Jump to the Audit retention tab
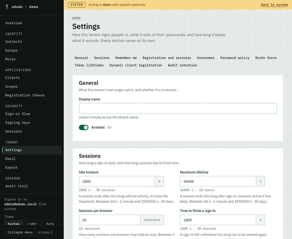 [x=182, y=65]
